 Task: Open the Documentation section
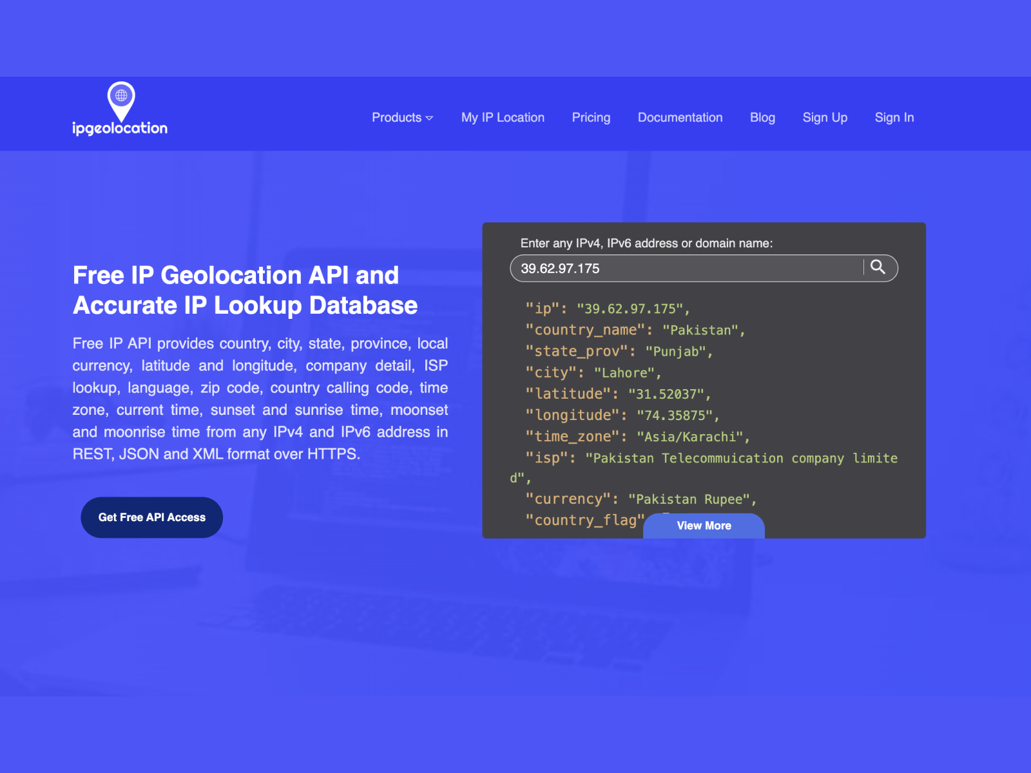(x=680, y=117)
